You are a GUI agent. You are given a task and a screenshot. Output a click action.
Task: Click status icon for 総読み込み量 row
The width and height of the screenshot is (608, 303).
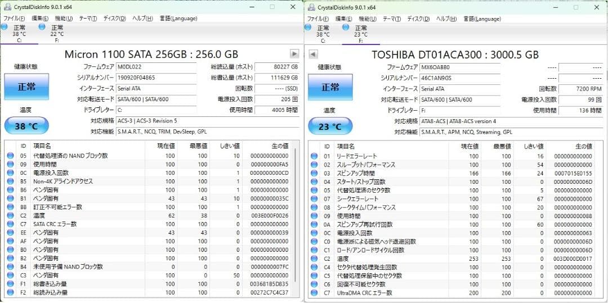tap(11, 292)
